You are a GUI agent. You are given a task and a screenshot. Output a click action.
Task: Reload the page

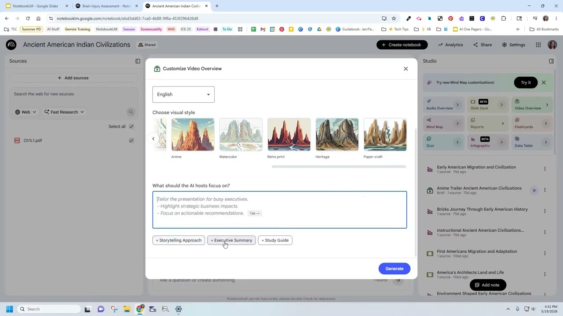pyautogui.click(x=28, y=18)
